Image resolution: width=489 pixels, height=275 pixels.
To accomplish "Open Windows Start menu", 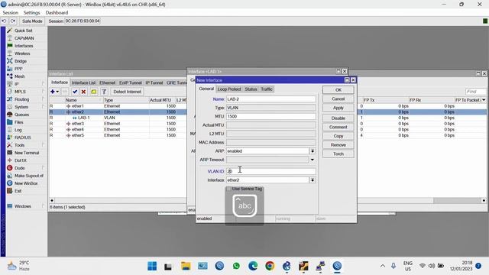I will [x=152, y=266].
